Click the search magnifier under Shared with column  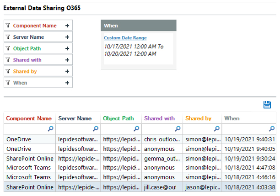178,129
